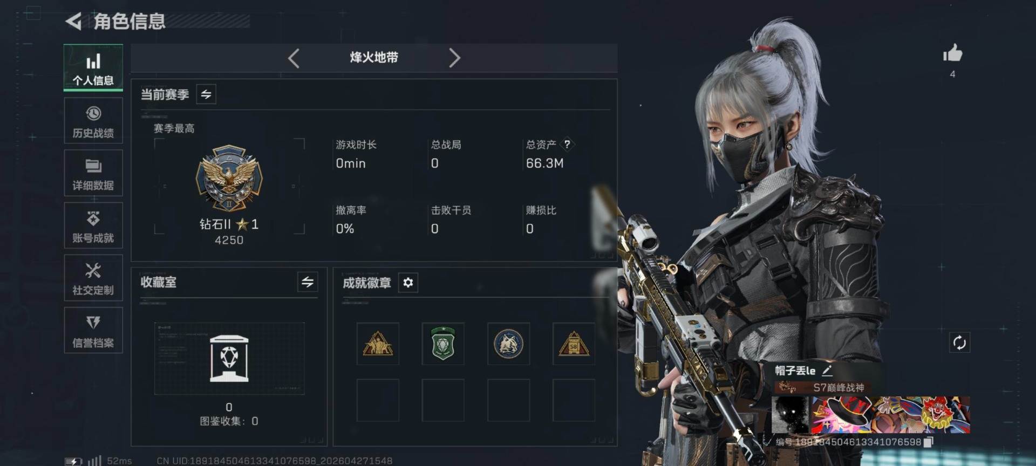This screenshot has width=1036, height=466.
Task: Switch to previous mode with left chevron
Action: (294, 58)
